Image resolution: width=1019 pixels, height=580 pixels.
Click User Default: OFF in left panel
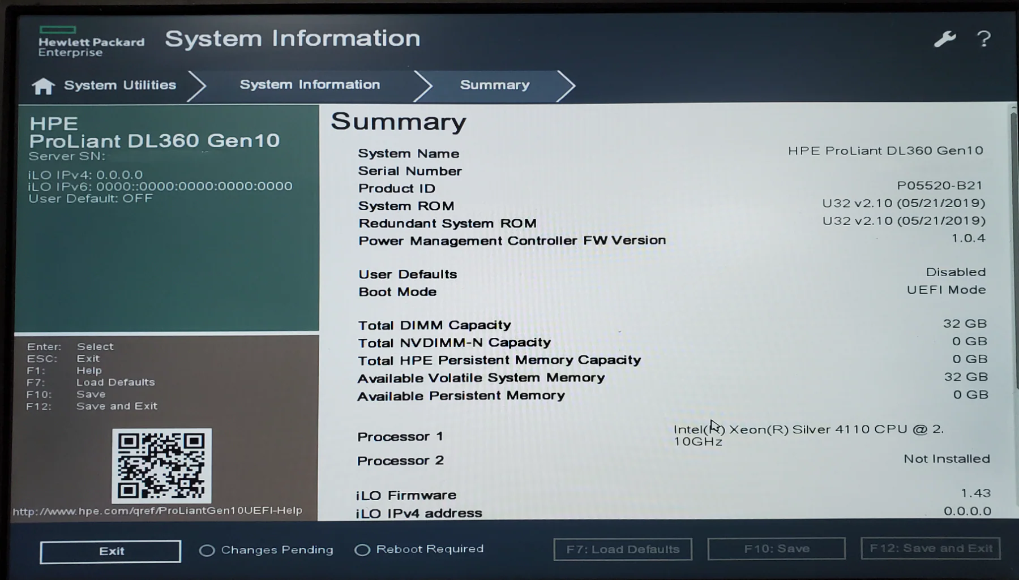tap(91, 199)
